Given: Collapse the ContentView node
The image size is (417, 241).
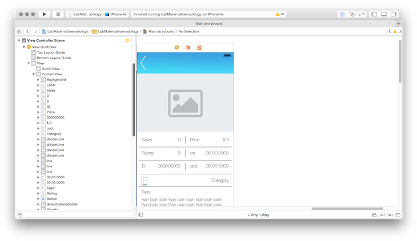Looking at the screenshot, I should click(x=34, y=74).
